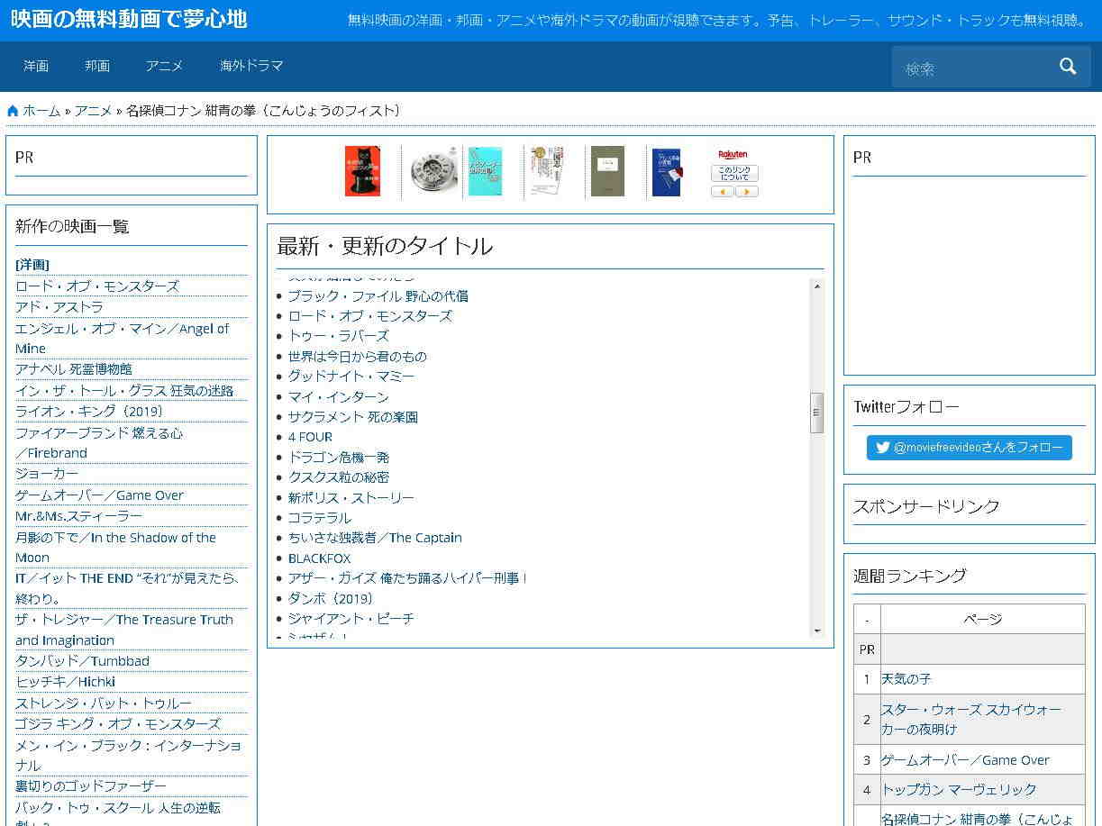The image size is (1102, 826).
Task: Open ゴジラ キング・オブ・モンスターズ sidebar link
Action: [x=118, y=723]
